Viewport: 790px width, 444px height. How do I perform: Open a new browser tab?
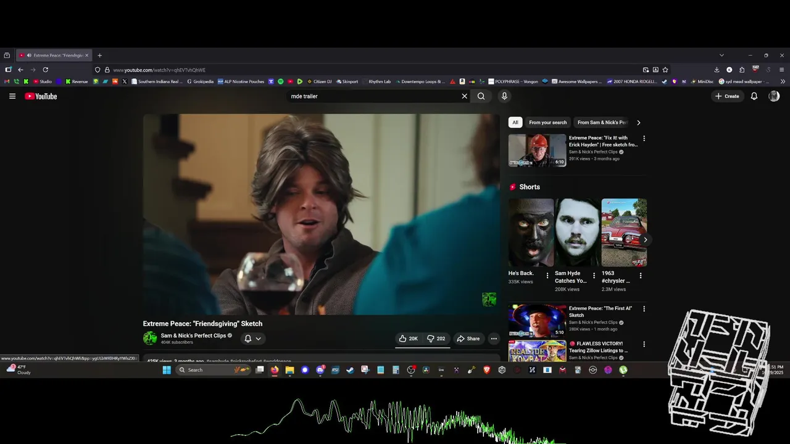[x=99, y=55]
